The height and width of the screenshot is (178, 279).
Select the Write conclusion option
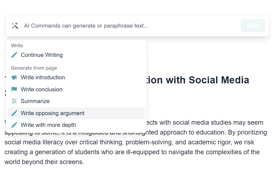pos(76,89)
